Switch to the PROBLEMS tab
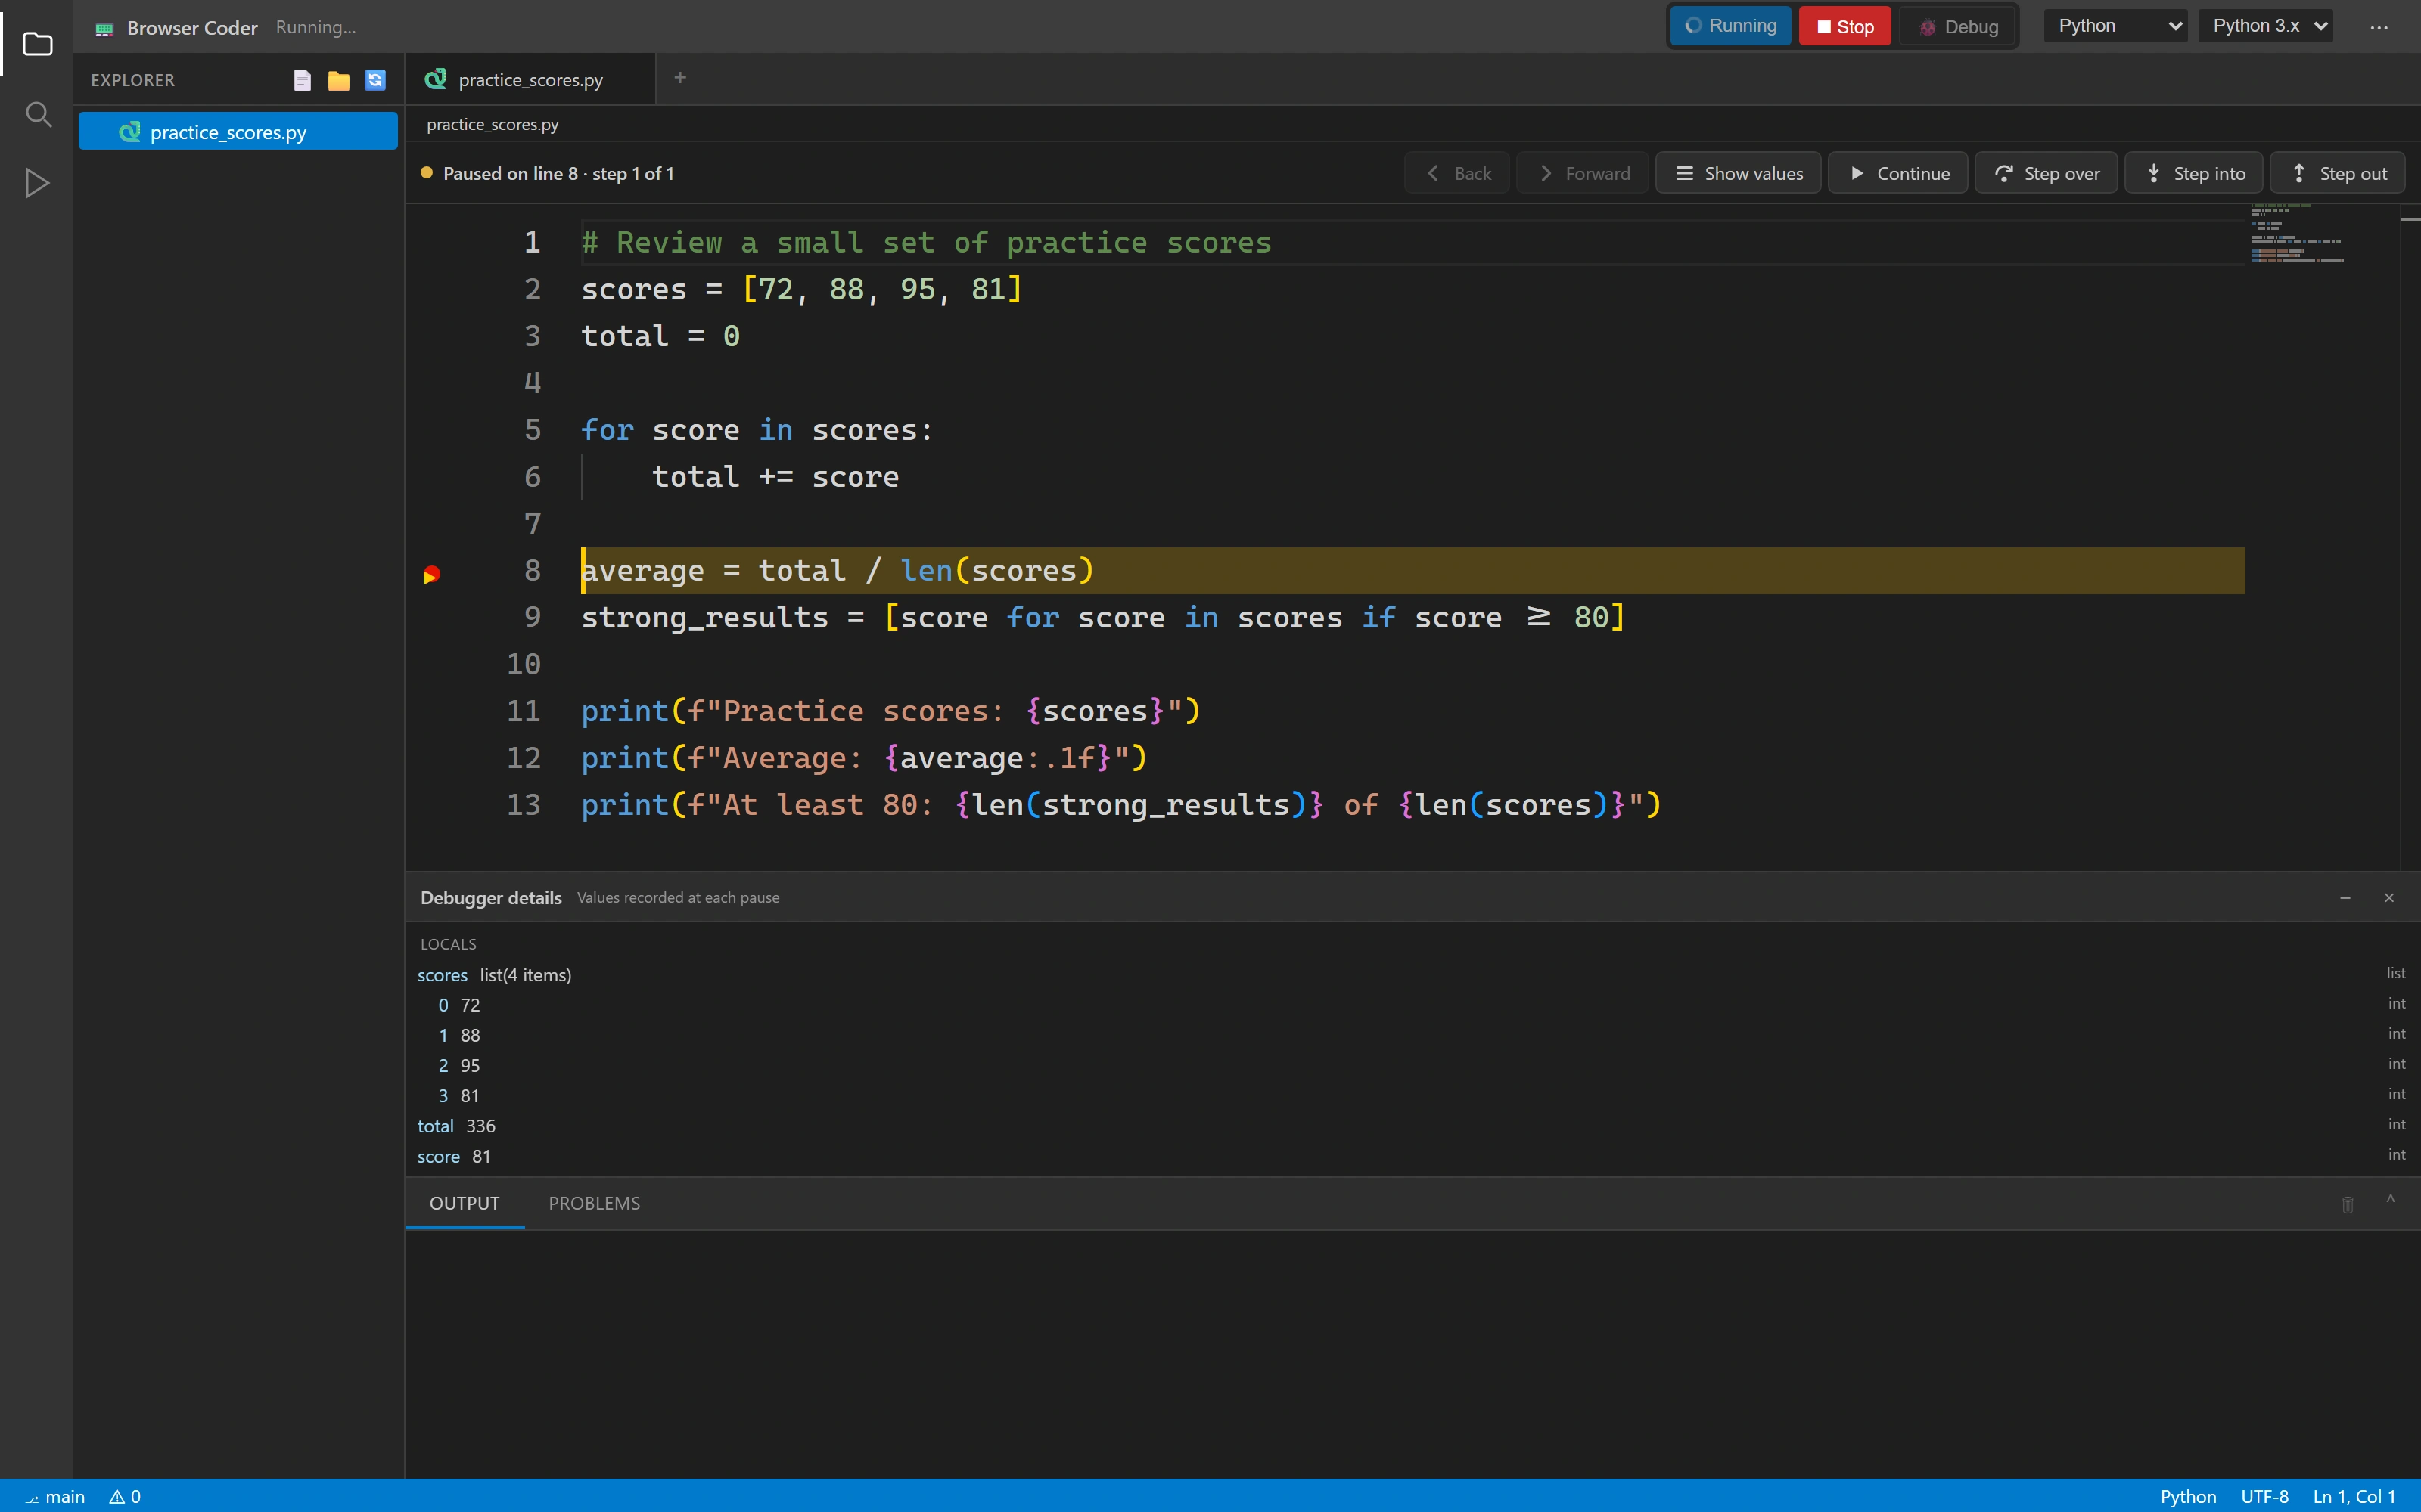 [x=594, y=1203]
